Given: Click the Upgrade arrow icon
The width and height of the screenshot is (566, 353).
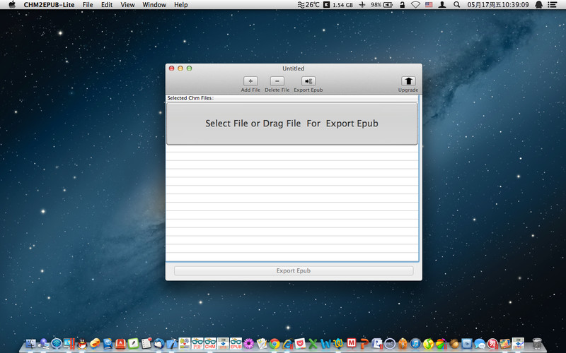Looking at the screenshot, I should [x=408, y=81].
